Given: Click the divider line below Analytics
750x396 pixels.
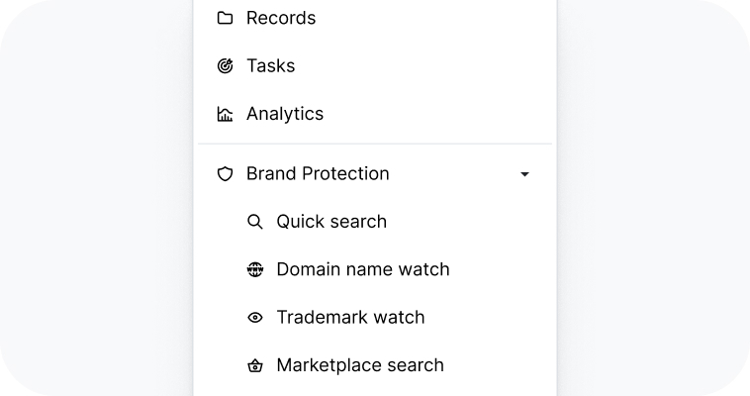Looking at the screenshot, I should 374,144.
